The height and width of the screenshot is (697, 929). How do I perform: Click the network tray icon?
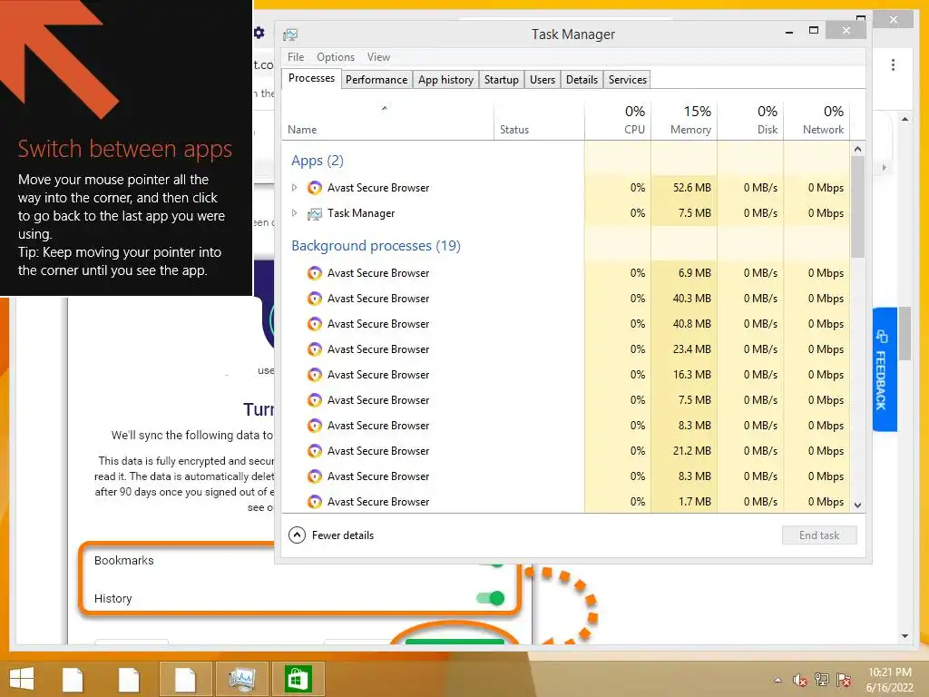(822, 679)
